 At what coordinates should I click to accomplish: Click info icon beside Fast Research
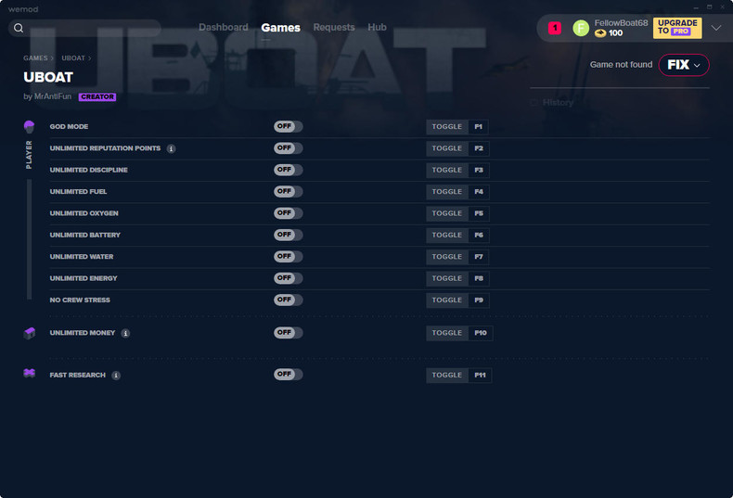tap(116, 376)
